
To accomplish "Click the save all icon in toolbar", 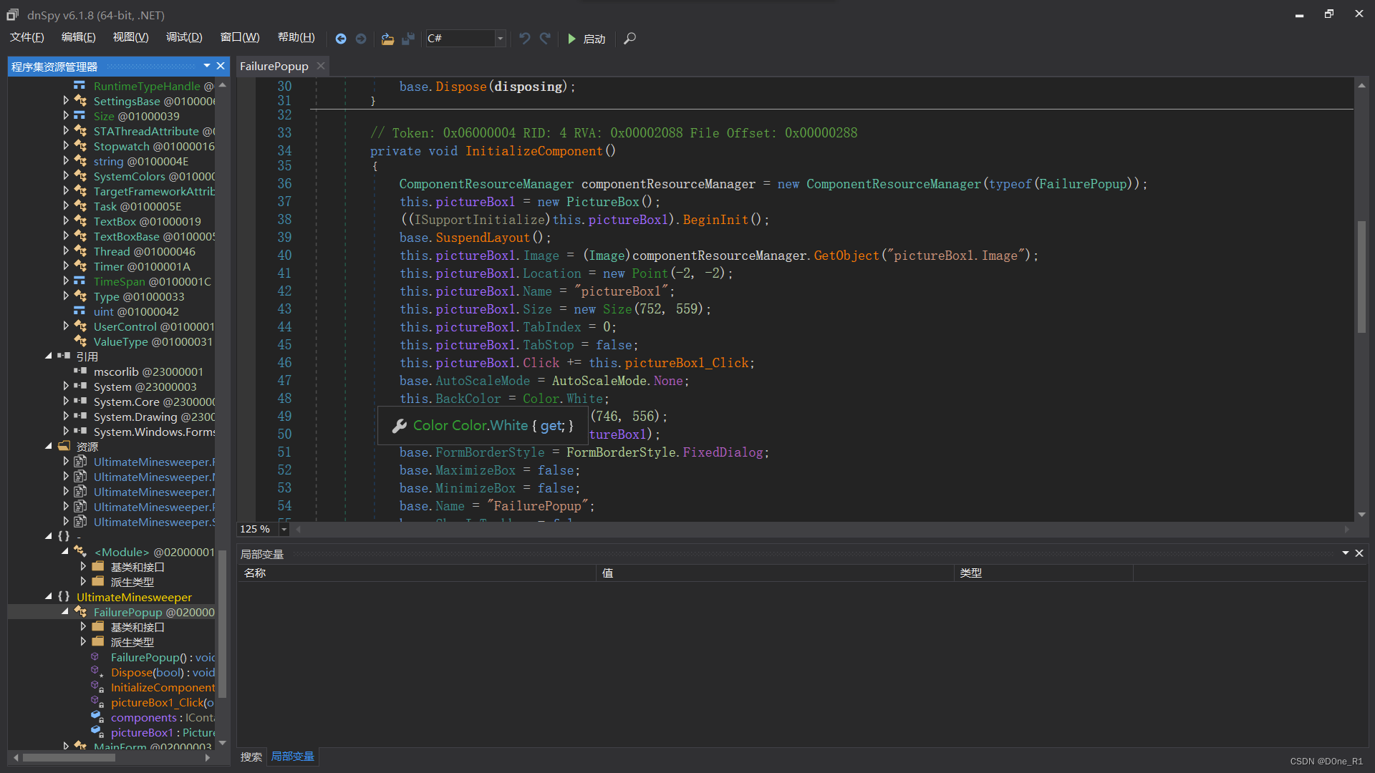I will (408, 39).
